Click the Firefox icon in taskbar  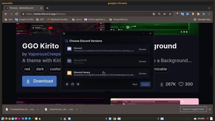(6, 119)
